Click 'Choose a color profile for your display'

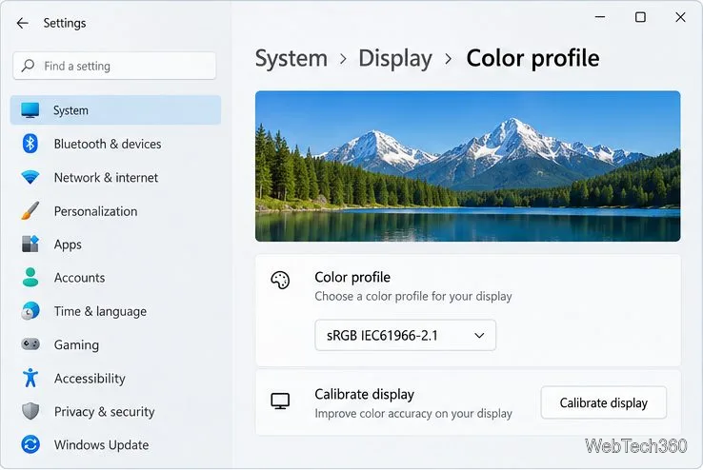tap(412, 296)
